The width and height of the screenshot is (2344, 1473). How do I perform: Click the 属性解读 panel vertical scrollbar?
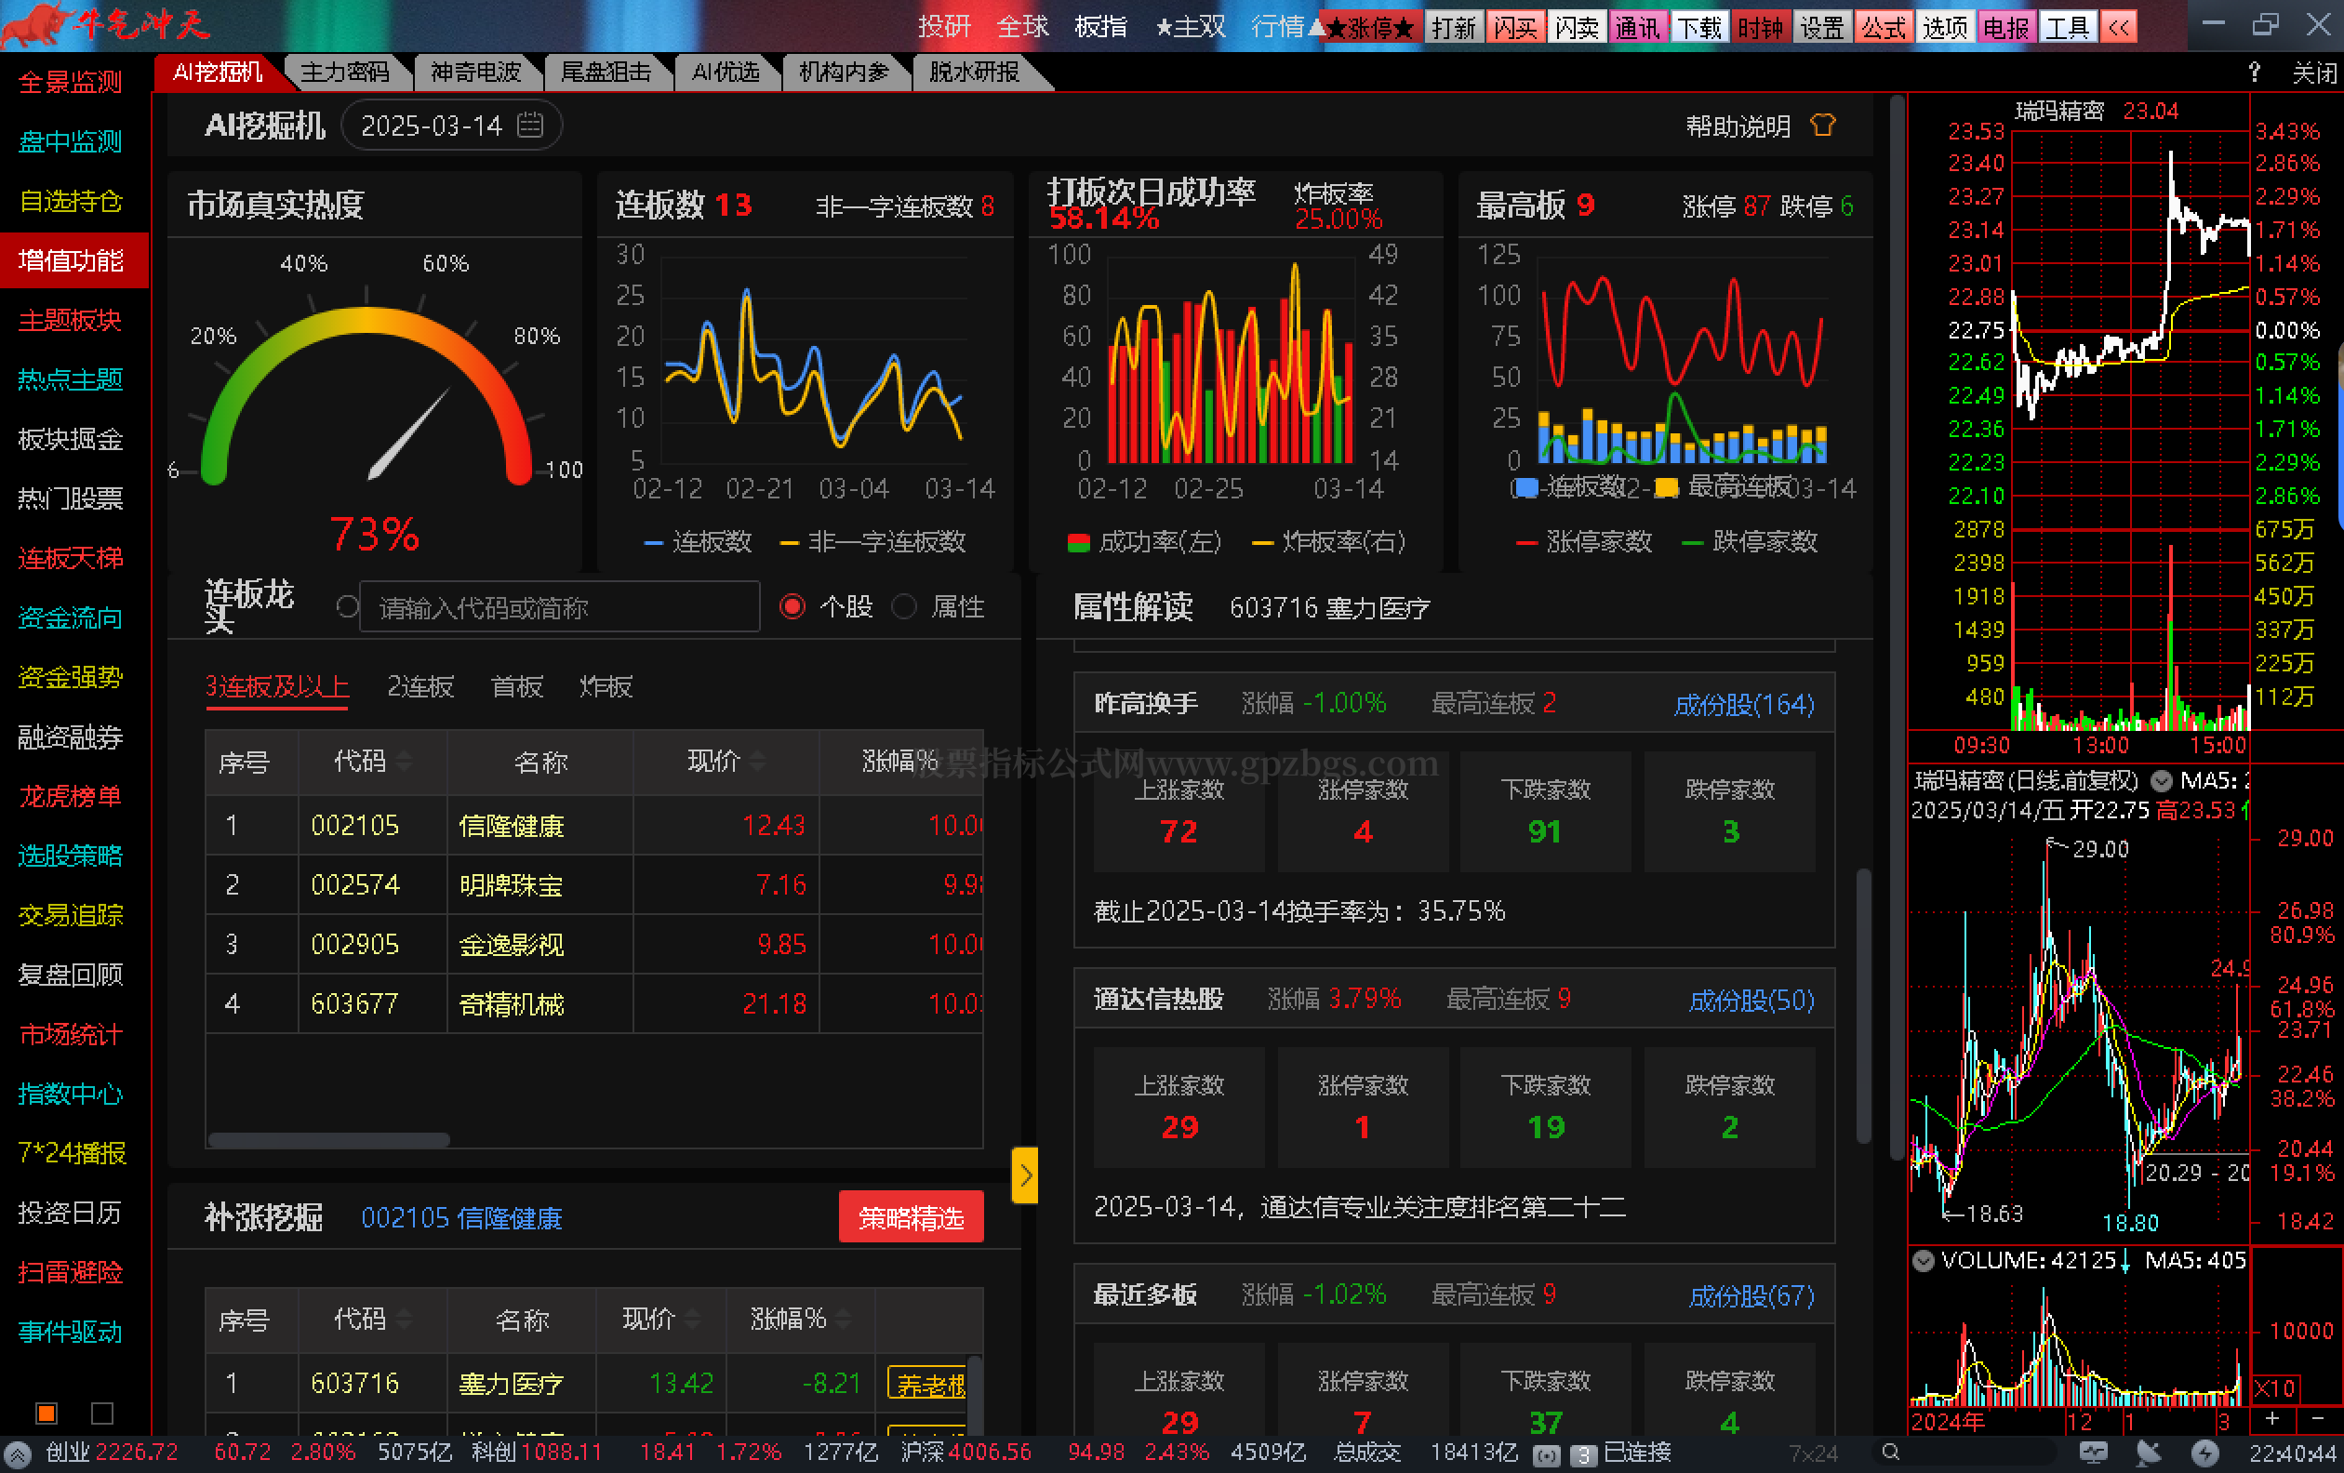[1863, 1005]
